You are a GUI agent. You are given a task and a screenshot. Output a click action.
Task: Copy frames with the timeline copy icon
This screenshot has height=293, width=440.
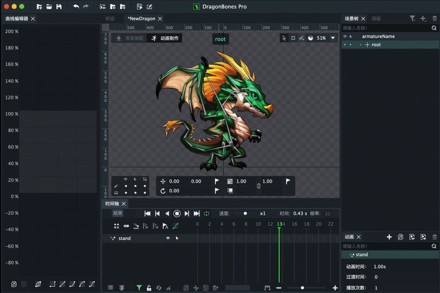(x=186, y=288)
